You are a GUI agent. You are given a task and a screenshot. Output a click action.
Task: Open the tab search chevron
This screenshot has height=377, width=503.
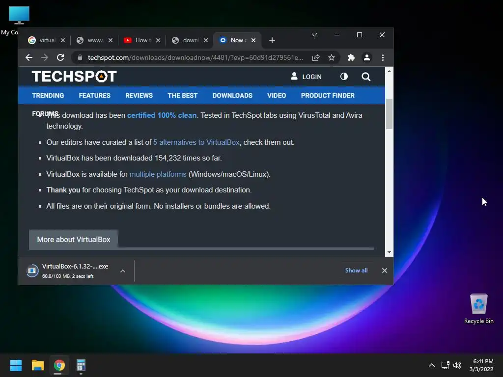point(314,35)
